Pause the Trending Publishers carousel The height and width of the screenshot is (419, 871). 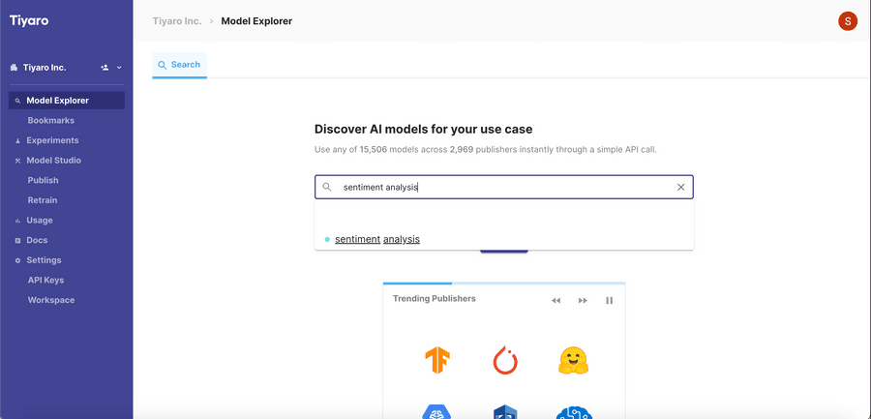[610, 301]
